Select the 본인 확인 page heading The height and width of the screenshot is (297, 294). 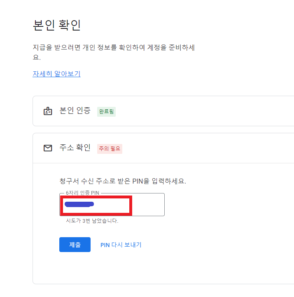pyautogui.click(x=57, y=25)
